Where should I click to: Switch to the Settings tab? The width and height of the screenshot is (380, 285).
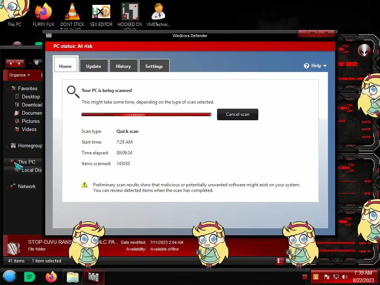[x=154, y=66]
